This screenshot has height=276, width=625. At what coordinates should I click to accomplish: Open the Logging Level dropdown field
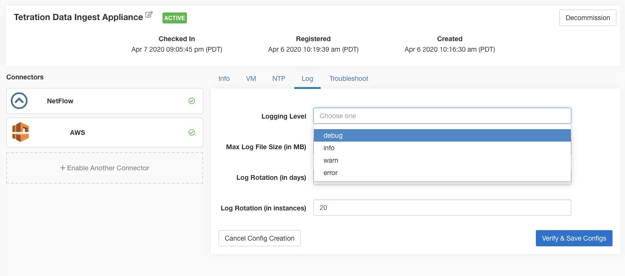tap(442, 116)
